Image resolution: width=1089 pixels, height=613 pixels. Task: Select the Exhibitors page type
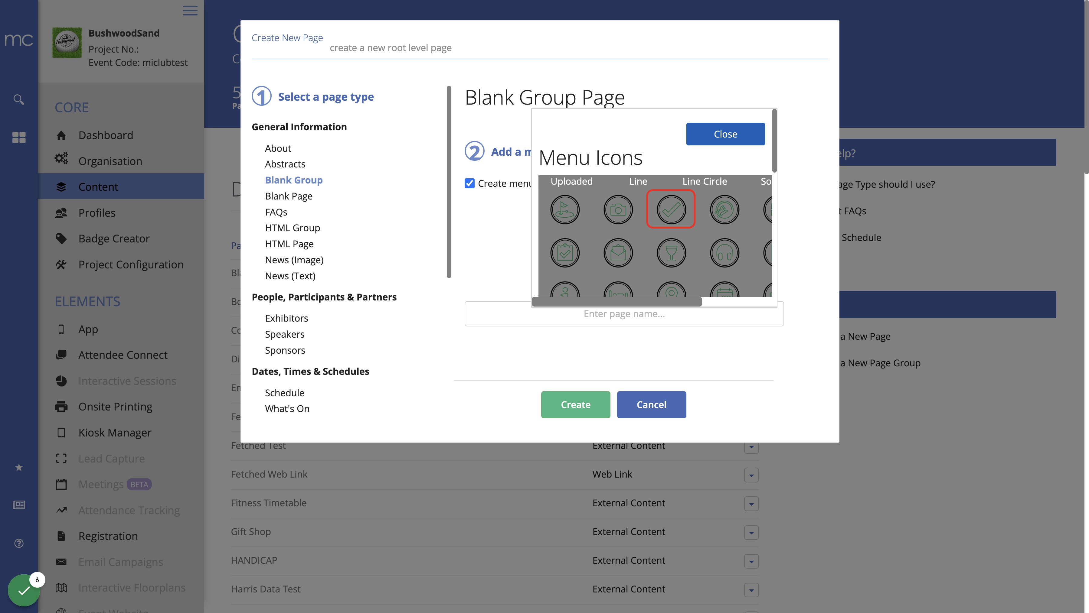pos(286,318)
